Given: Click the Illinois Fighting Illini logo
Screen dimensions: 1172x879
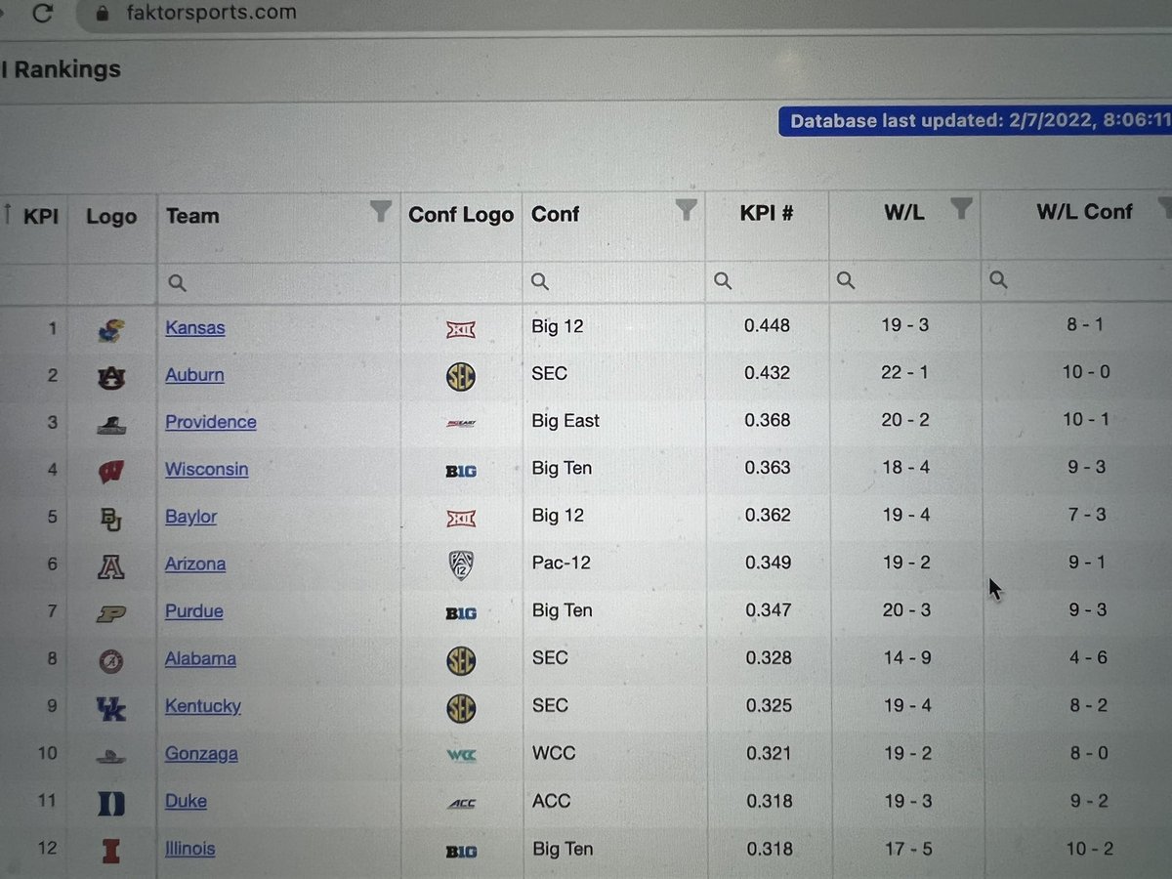Looking at the screenshot, I should [x=111, y=851].
